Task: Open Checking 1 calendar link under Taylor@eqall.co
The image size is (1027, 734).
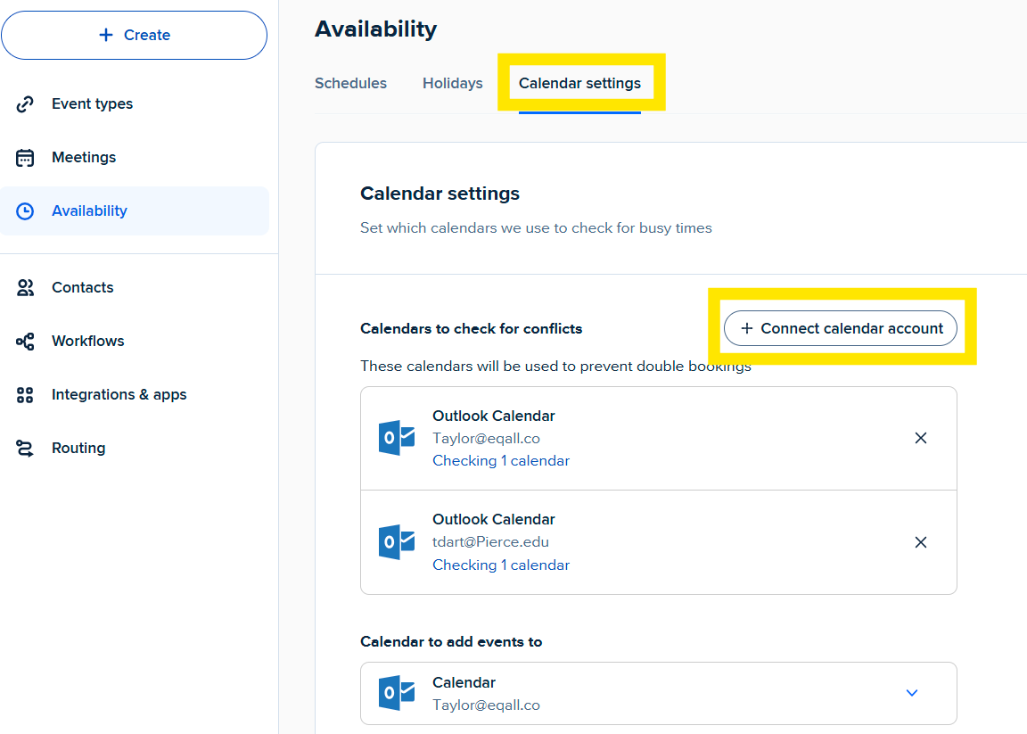Action: [x=501, y=461]
